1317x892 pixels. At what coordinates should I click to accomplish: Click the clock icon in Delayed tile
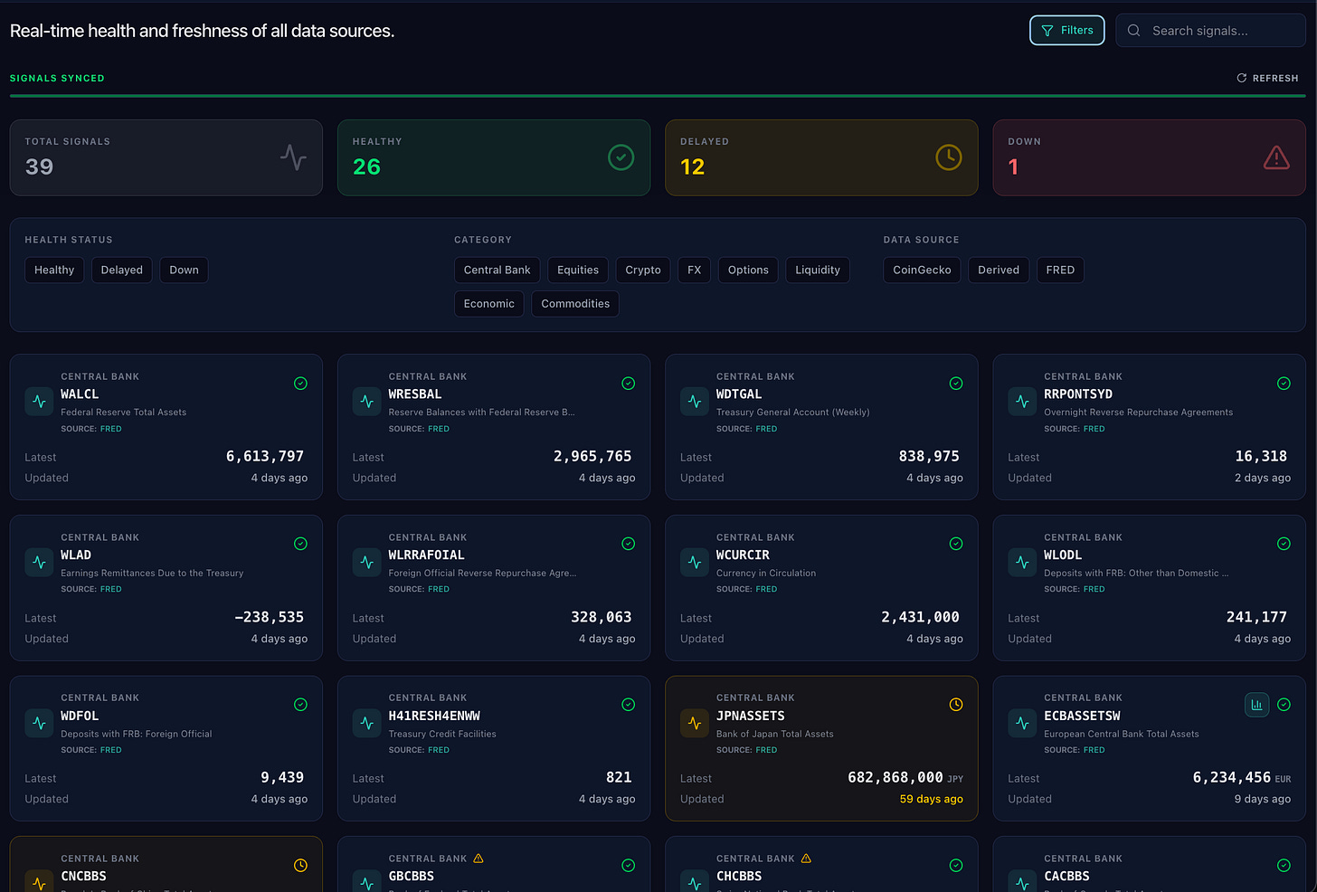949,157
